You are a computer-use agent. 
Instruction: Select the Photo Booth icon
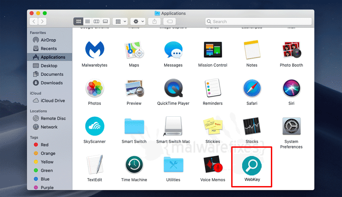pyautogui.click(x=291, y=50)
